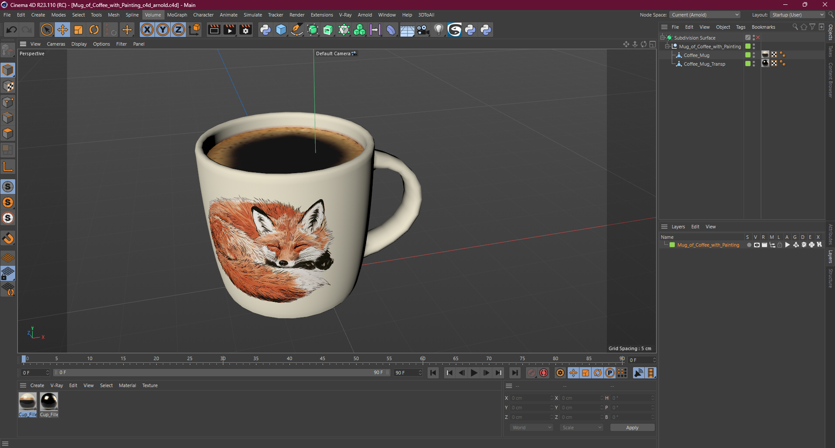
Task: Collapse Mug_of_Coffee_with_Painting tree node
Action: point(667,46)
